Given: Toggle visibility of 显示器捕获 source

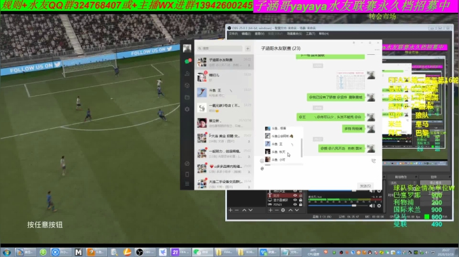Looking at the screenshot, I should click(295, 200).
